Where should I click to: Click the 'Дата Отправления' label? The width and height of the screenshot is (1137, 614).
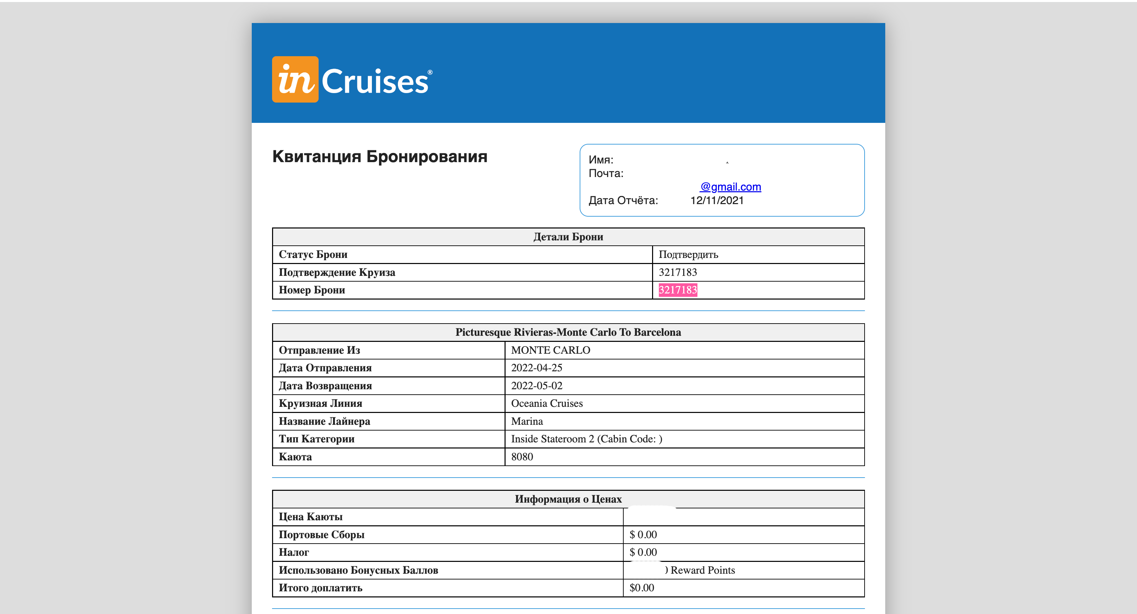pos(325,368)
